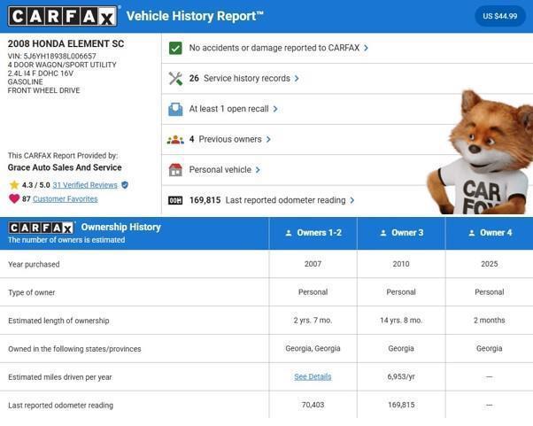Click the 2007 year purchased cell

point(313,264)
